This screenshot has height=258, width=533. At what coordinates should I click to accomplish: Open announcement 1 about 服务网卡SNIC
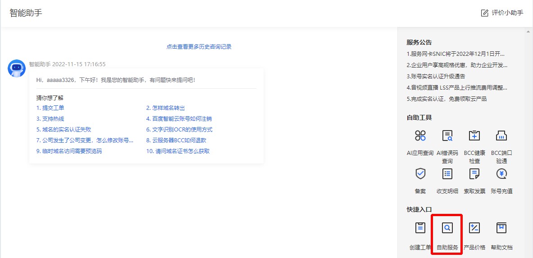(456, 54)
